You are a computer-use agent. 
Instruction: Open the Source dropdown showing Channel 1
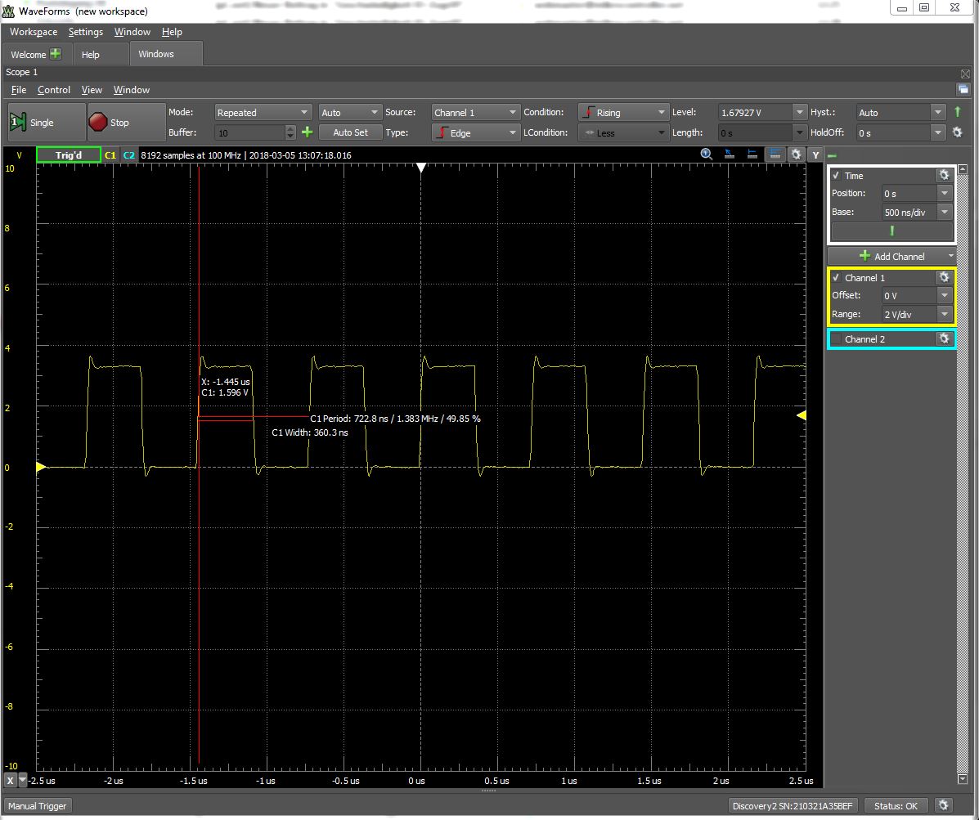click(x=474, y=112)
